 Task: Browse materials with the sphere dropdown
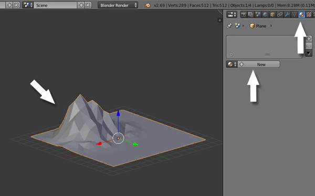coord(232,64)
